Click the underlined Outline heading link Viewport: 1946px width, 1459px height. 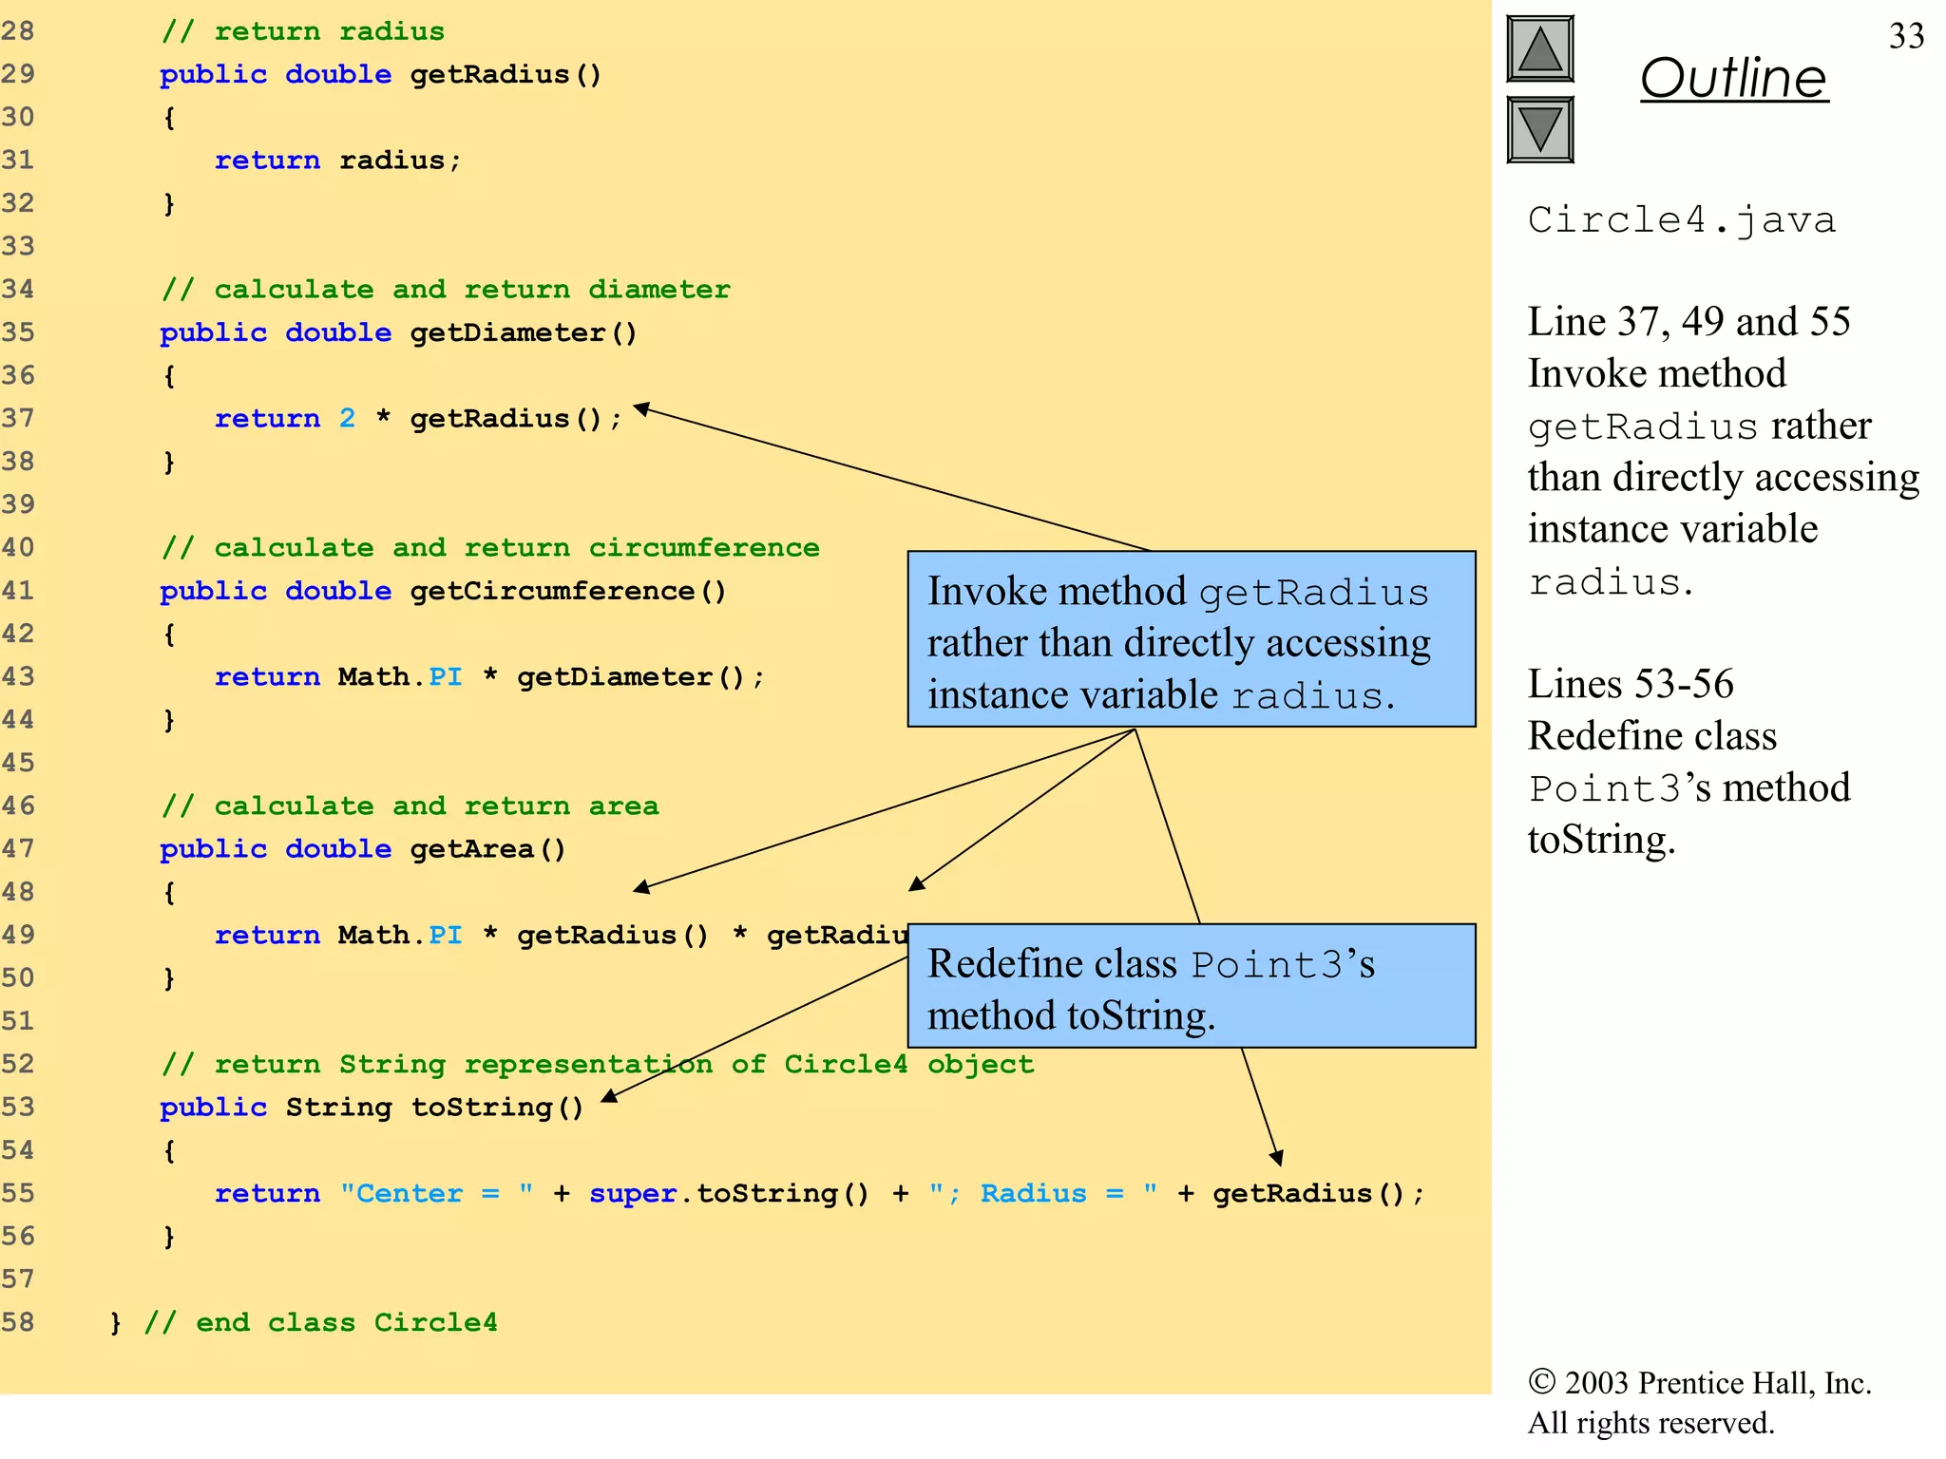coord(1733,78)
